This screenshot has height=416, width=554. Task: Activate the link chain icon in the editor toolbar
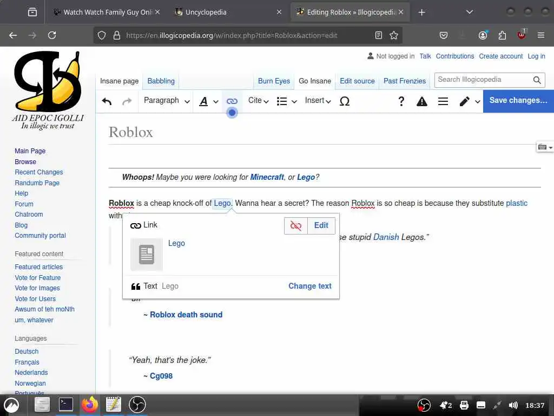232,101
